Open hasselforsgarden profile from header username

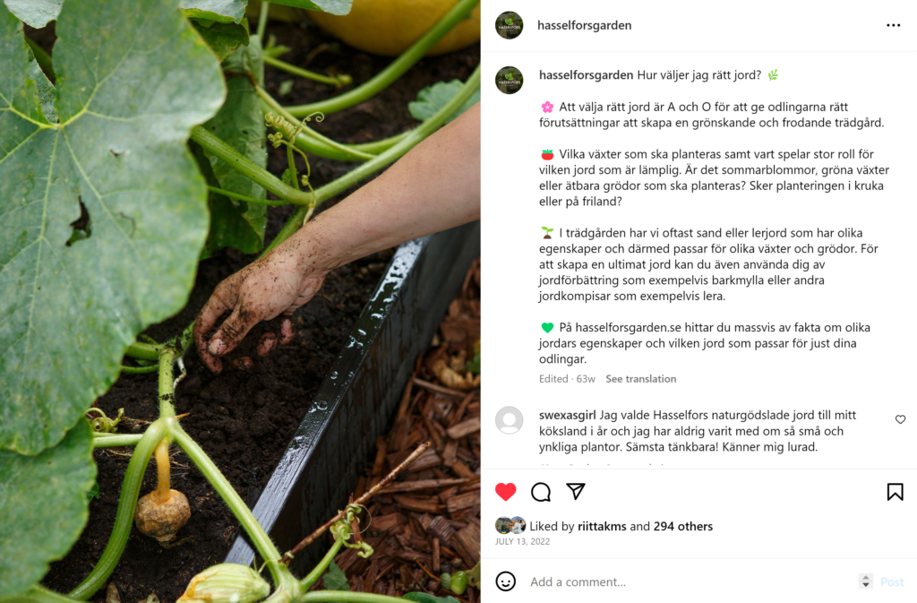[584, 25]
